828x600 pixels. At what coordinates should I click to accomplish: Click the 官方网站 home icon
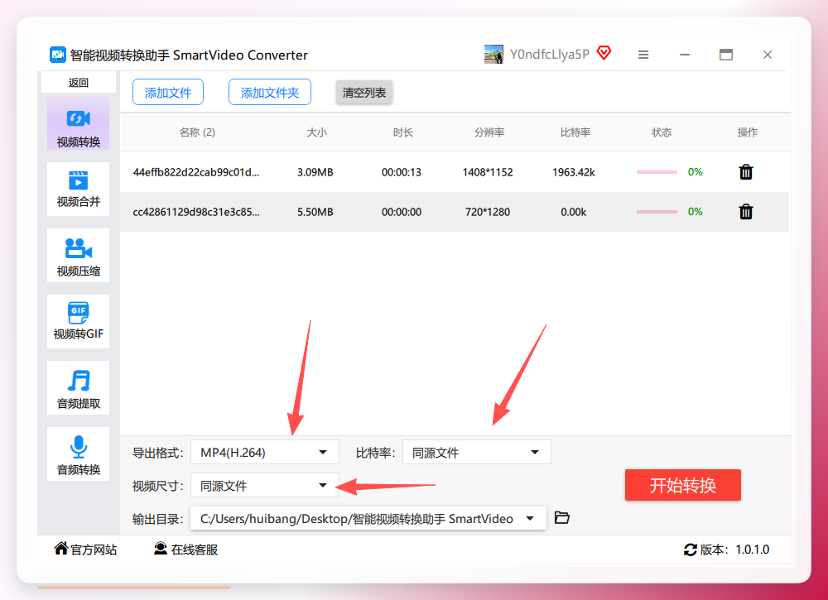pyautogui.click(x=60, y=549)
